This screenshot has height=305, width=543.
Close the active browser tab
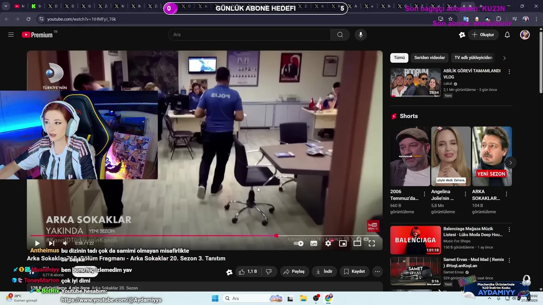(470, 6)
